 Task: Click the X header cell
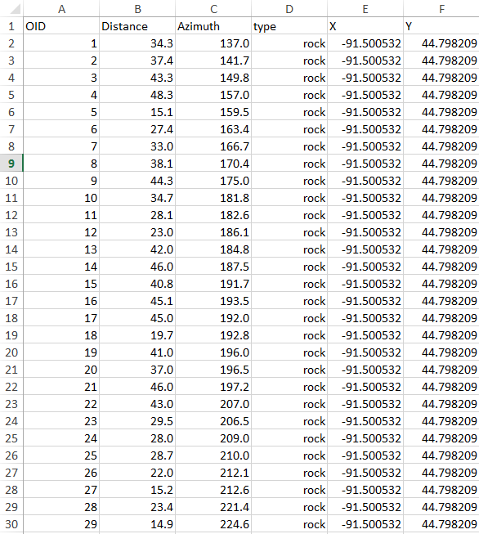pyautogui.click(x=365, y=26)
